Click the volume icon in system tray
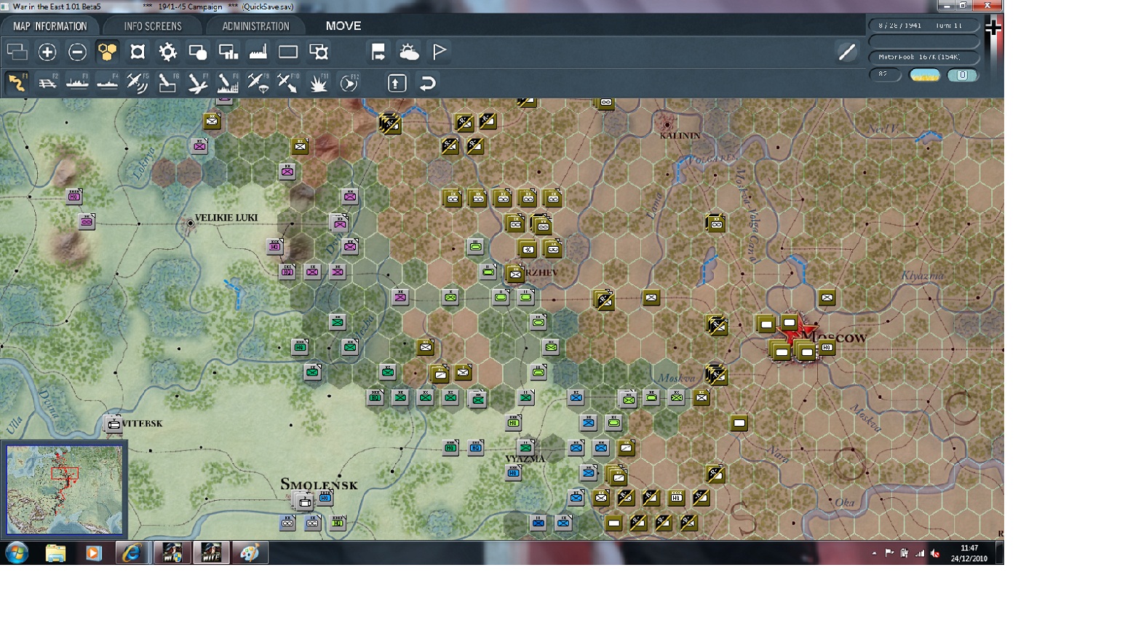The image size is (1141, 642). (x=935, y=553)
